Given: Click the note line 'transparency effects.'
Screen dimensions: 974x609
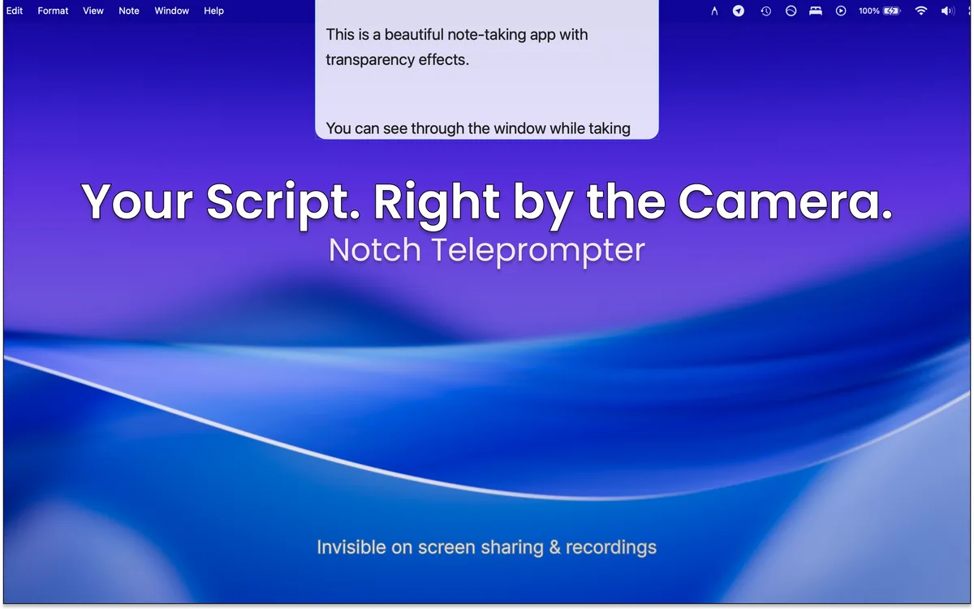Looking at the screenshot, I should click(398, 59).
